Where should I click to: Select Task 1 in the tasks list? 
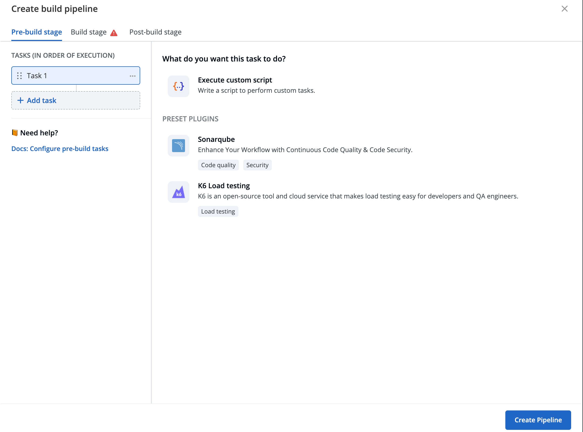(76, 76)
